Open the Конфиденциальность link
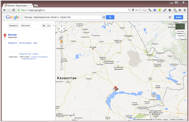 pos(29,59)
